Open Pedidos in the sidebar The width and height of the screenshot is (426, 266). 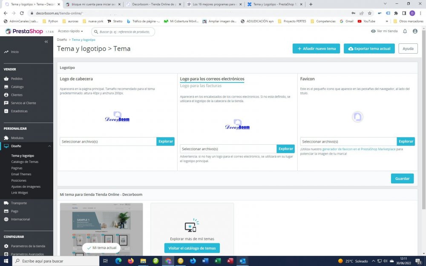[17, 79]
